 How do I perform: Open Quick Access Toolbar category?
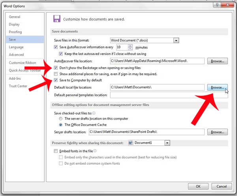[x=25, y=70]
